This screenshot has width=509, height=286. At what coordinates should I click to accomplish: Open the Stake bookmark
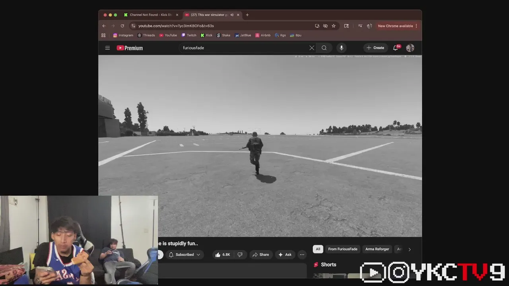tap(223, 35)
